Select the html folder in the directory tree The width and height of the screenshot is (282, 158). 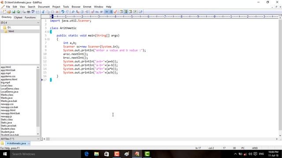point(11,31)
